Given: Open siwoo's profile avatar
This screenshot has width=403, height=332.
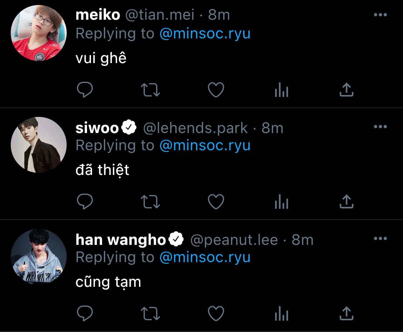Looking at the screenshot, I should pos(39,145).
